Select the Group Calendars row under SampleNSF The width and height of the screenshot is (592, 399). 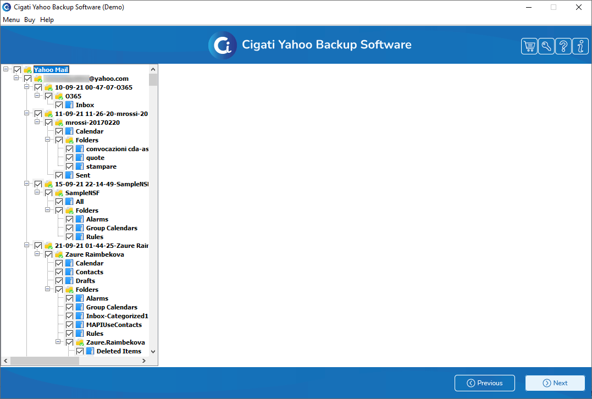point(112,228)
